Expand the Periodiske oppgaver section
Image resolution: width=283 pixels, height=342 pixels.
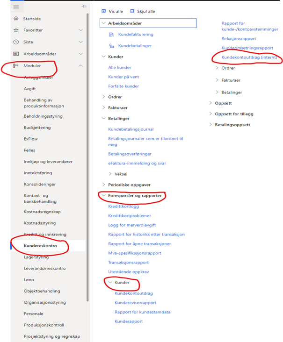104,185
